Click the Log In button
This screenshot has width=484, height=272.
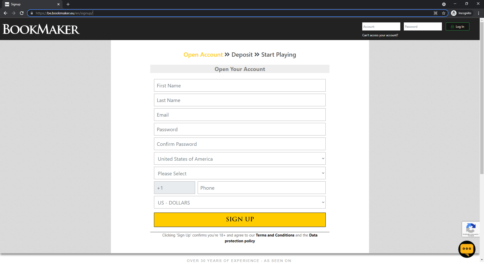point(458,26)
